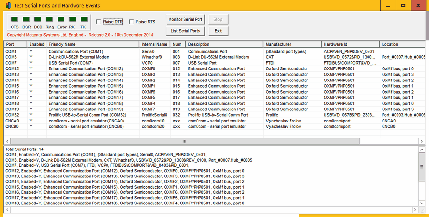Click the RX status indicator light
Viewport: 429px width, 217px height.
72,20
